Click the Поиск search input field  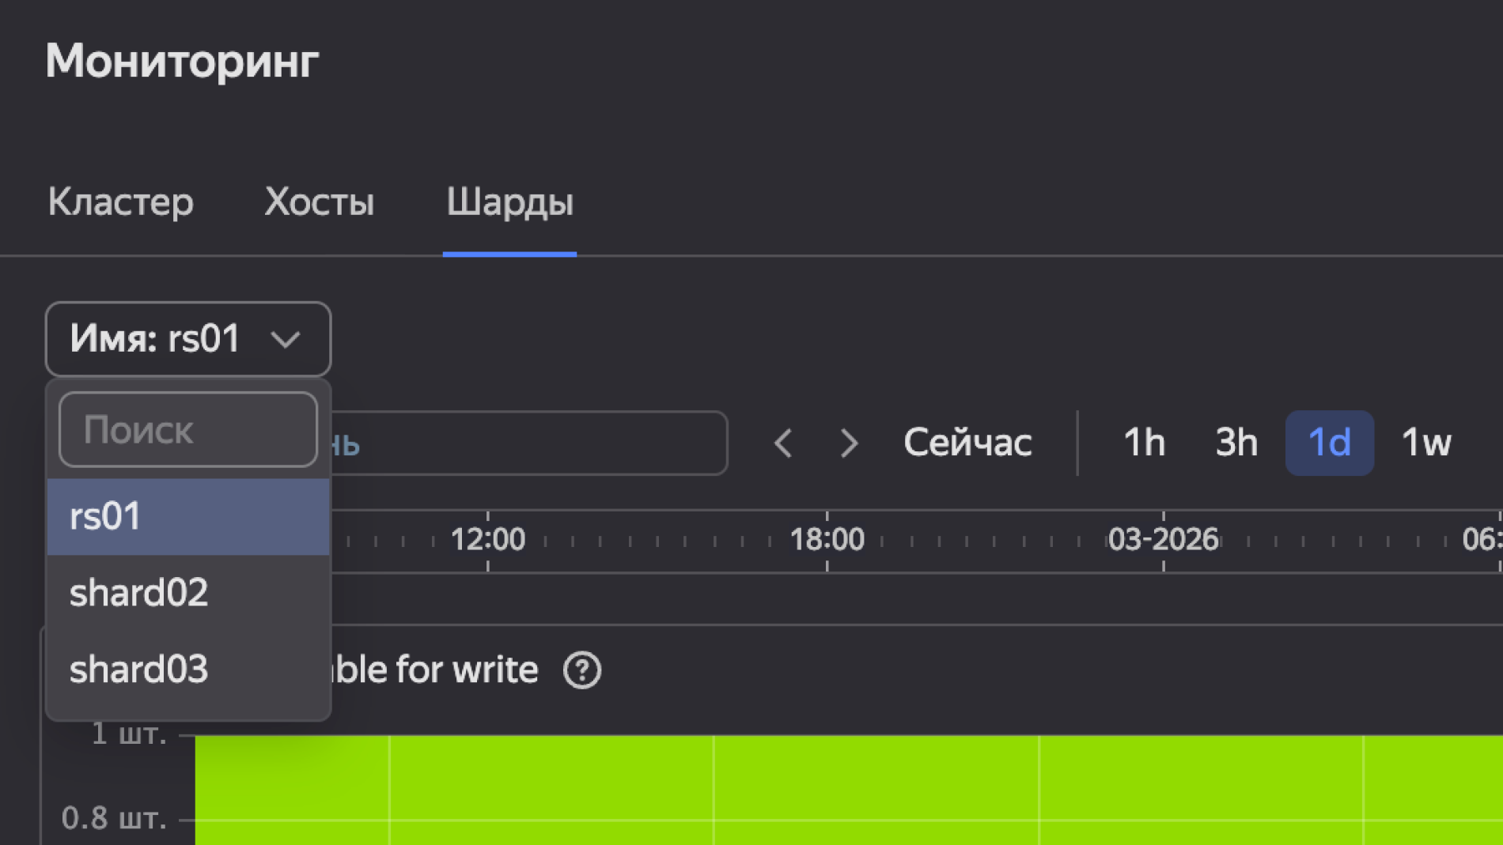point(187,429)
